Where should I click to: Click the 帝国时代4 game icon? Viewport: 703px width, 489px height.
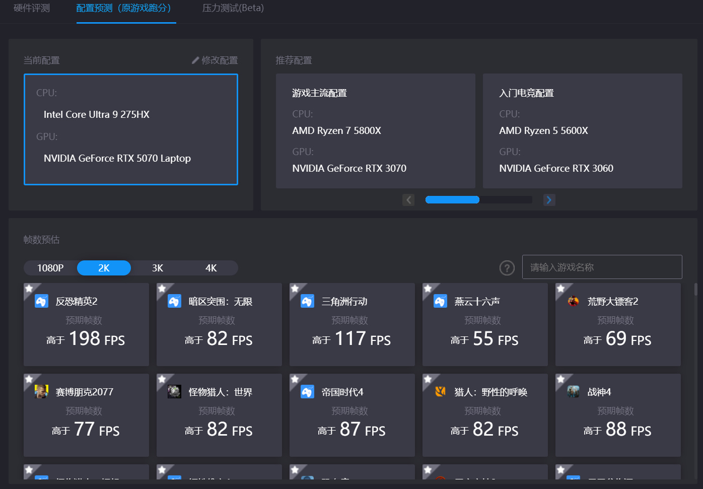click(x=307, y=392)
